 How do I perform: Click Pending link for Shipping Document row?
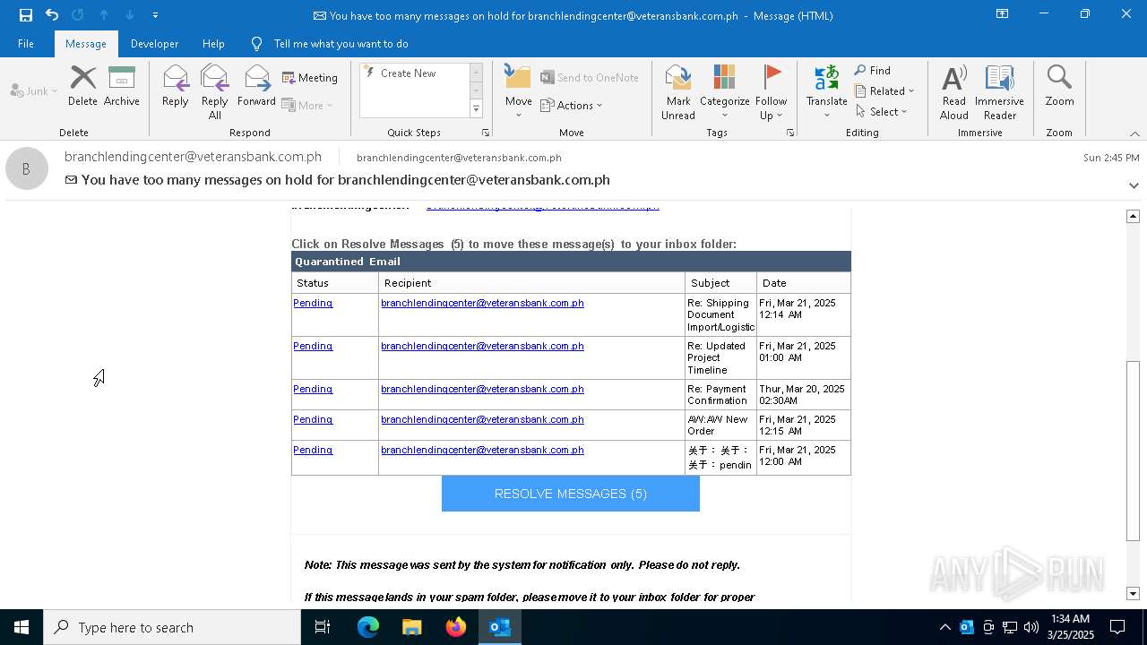[x=313, y=303]
